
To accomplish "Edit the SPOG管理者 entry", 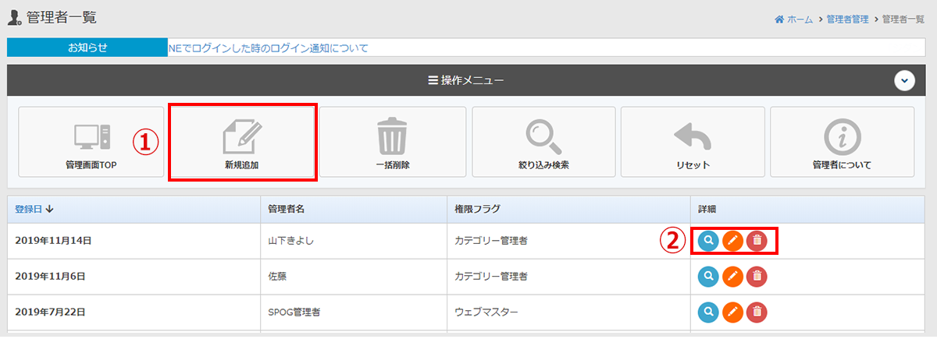I will click(x=732, y=313).
